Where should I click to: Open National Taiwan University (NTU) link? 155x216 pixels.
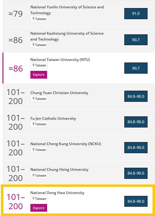[x=60, y=60]
